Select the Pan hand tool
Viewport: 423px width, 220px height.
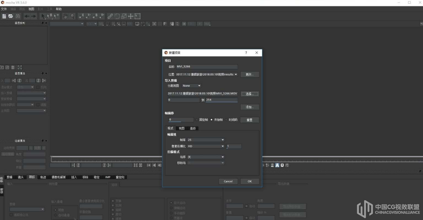tap(65, 16)
